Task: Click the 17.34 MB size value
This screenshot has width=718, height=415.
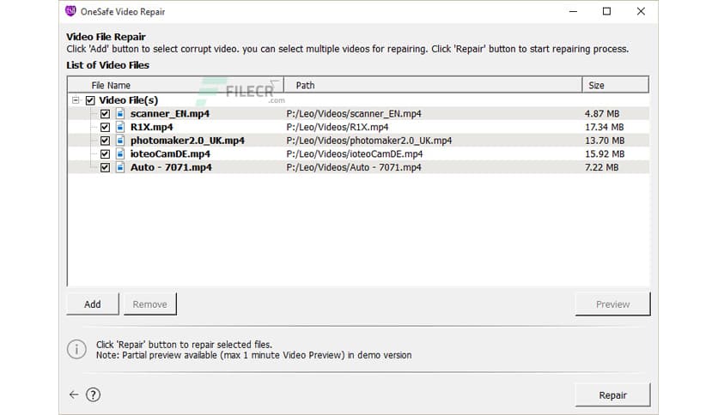Action: click(x=604, y=127)
